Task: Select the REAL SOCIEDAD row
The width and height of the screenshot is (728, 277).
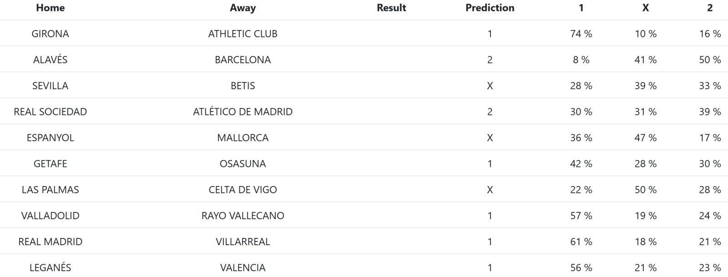Action: coord(50,111)
